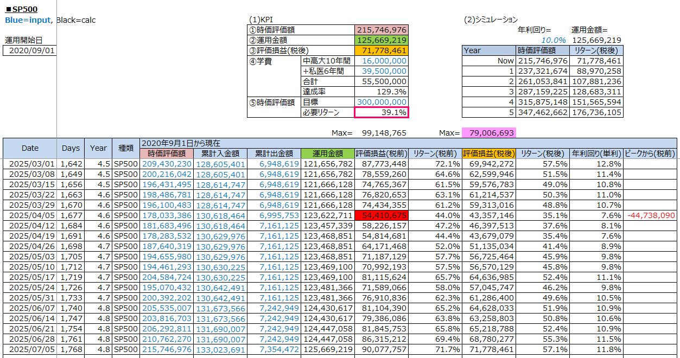Click the red highlighted 54,410,675 cell
The image size is (680, 358).
point(381,215)
